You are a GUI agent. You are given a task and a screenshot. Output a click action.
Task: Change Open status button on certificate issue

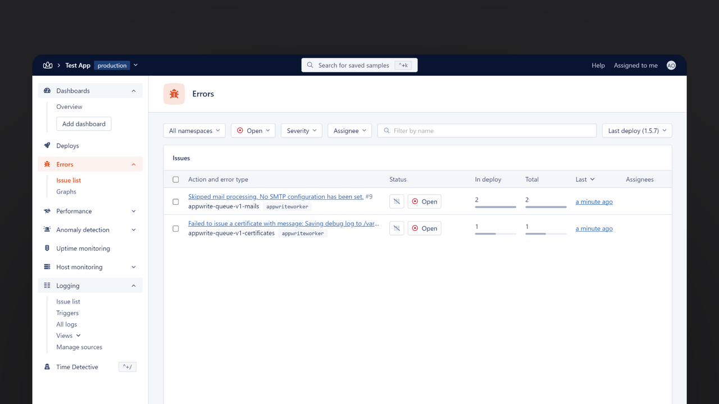pos(425,228)
